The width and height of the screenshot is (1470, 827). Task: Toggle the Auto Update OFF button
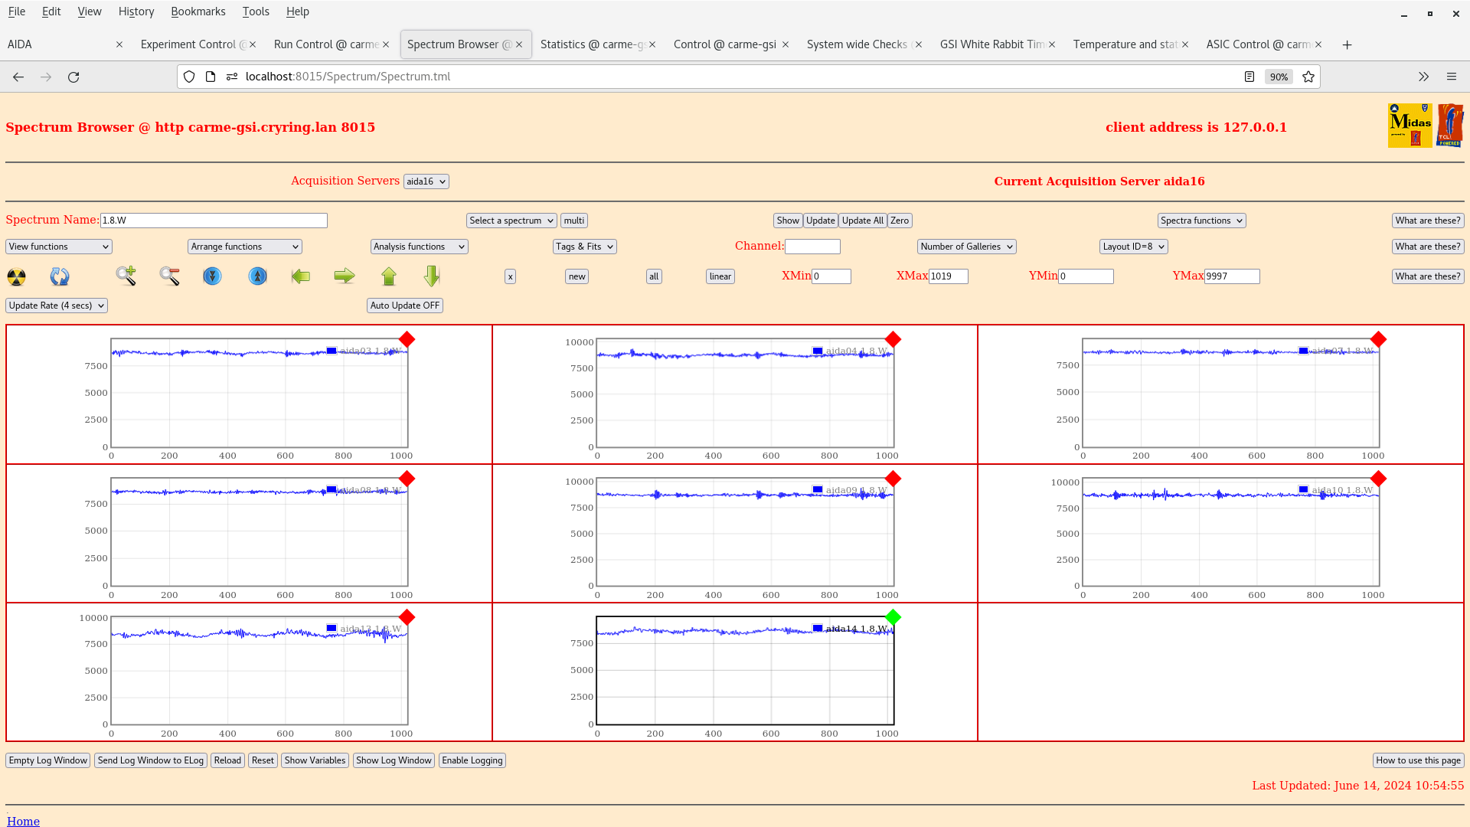coord(404,306)
